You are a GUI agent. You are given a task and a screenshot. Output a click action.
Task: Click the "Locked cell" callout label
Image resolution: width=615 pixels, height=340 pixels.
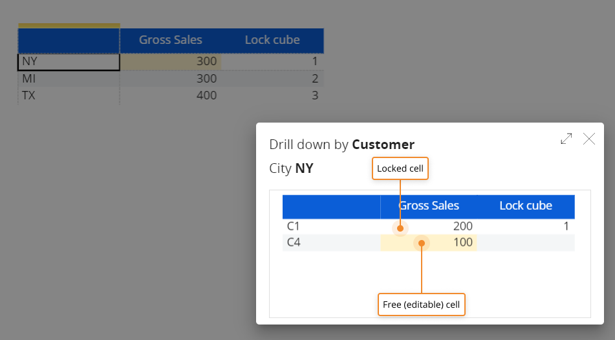(400, 169)
